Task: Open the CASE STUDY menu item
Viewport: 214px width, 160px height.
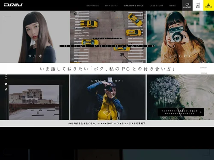Action: tap(156, 6)
